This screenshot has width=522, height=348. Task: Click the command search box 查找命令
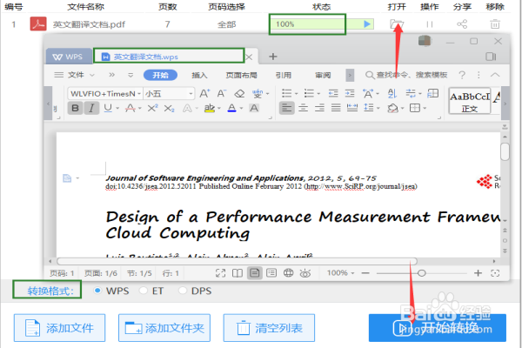click(x=407, y=75)
